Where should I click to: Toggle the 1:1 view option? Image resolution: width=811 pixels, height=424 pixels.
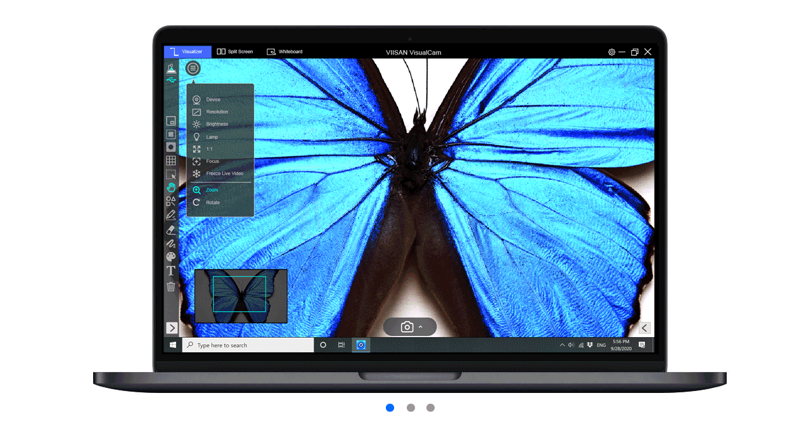coord(209,149)
